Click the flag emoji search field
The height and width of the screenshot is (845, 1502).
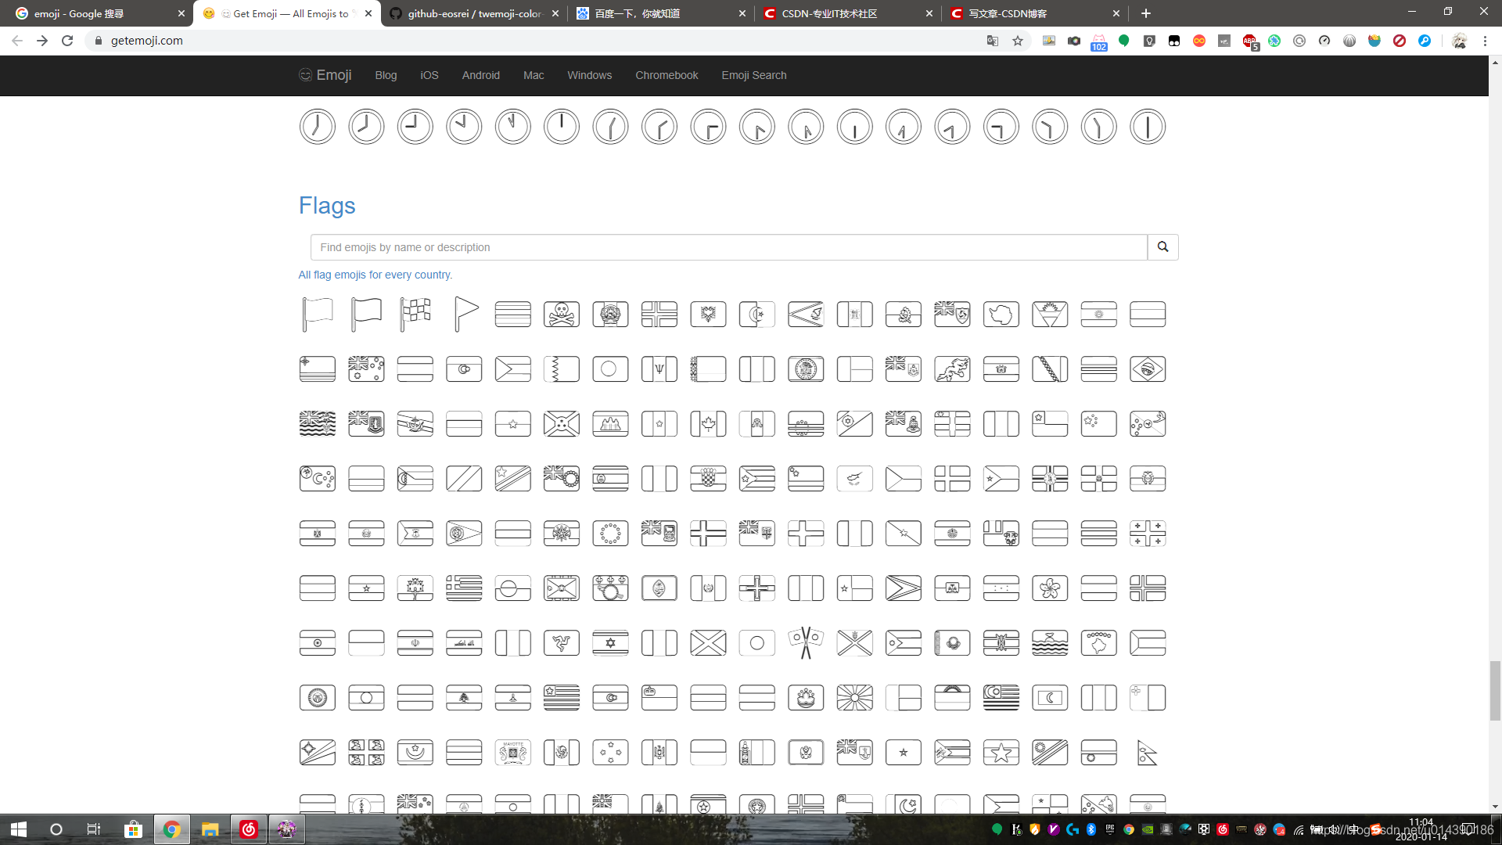(x=728, y=247)
